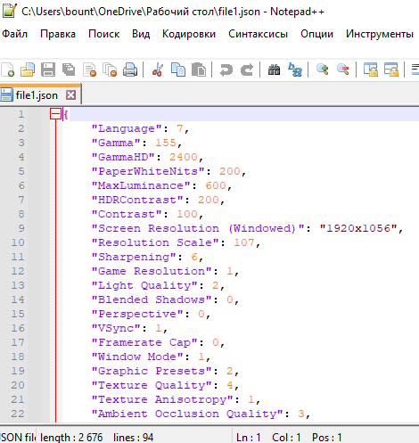Toggle synchronize vertical scrolling icon
Image resolution: width=419 pixels, height=443 pixels.
(x=371, y=70)
